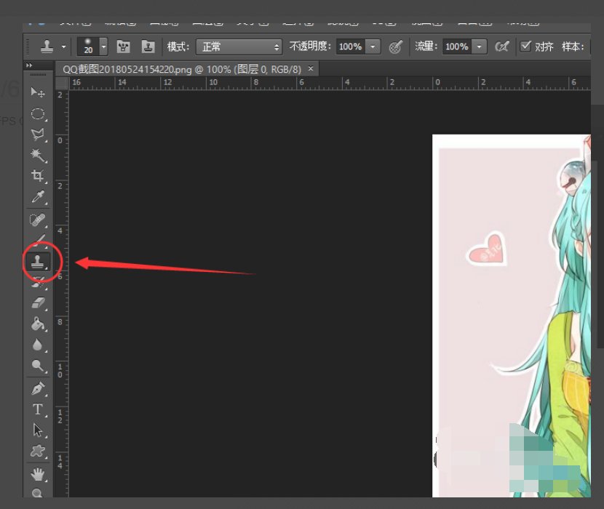
Task: Toggle the brush pressure control icon
Action: pos(502,46)
